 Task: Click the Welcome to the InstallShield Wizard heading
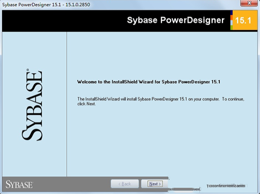tap(149, 82)
